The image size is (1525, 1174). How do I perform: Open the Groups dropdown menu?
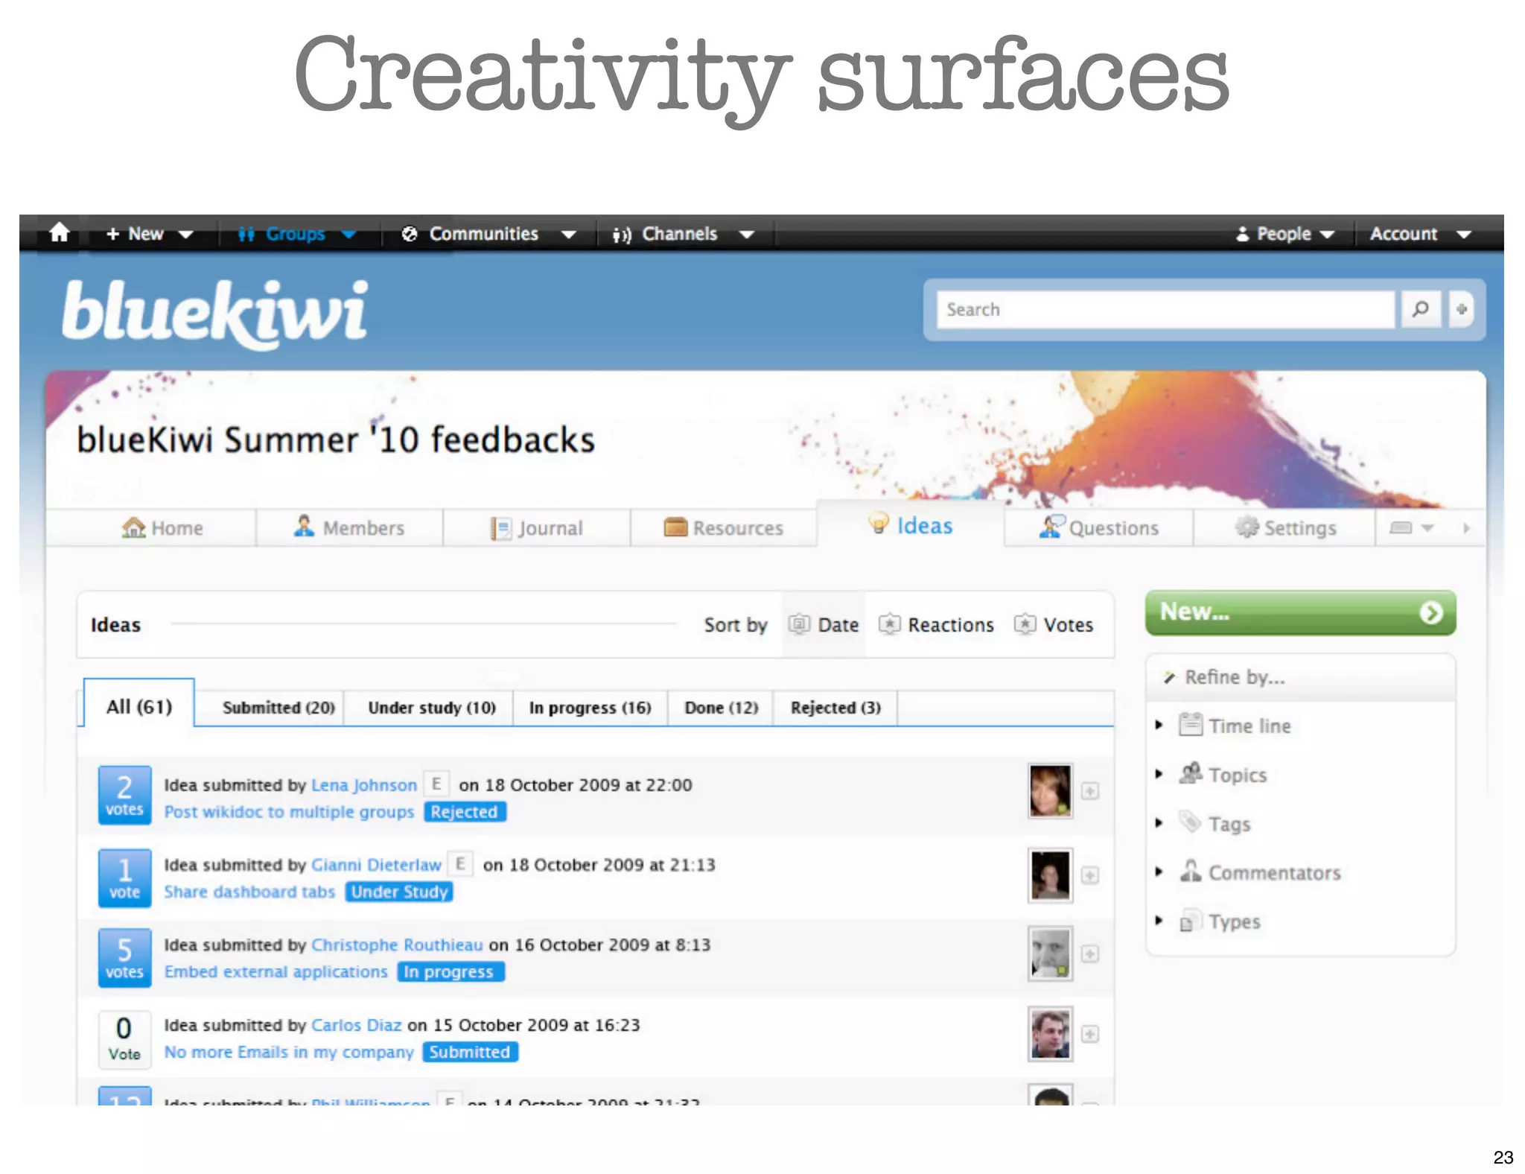tap(296, 234)
